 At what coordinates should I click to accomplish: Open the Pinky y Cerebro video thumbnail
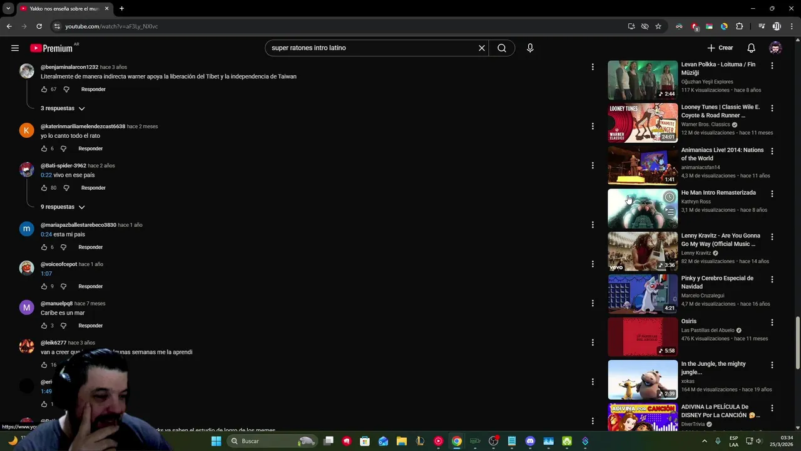click(643, 294)
